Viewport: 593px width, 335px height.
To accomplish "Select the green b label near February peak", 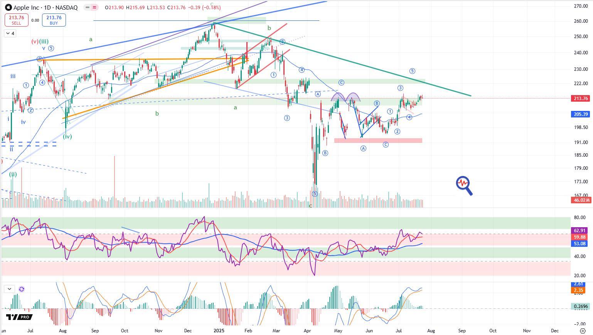I will click(269, 28).
